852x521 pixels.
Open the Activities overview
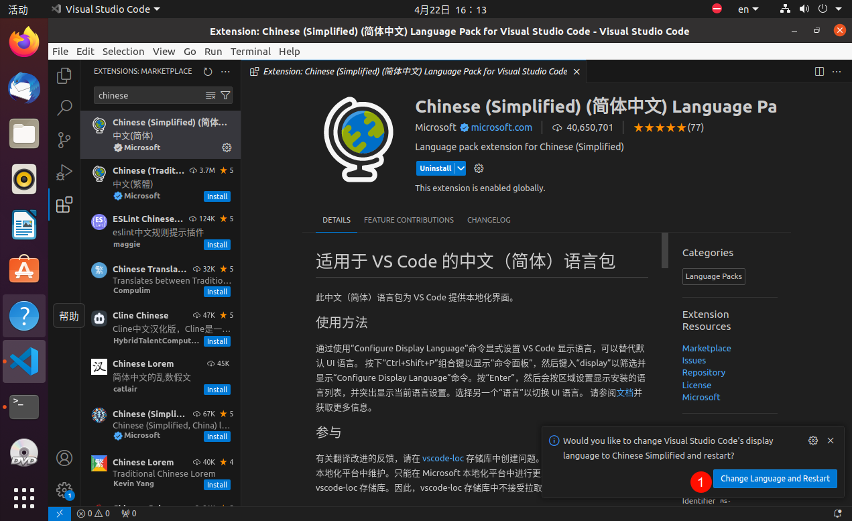18,9
